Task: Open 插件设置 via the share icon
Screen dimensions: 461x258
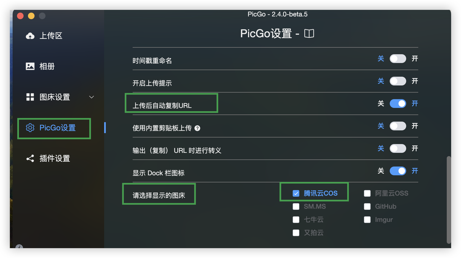Action: pyautogui.click(x=30, y=159)
